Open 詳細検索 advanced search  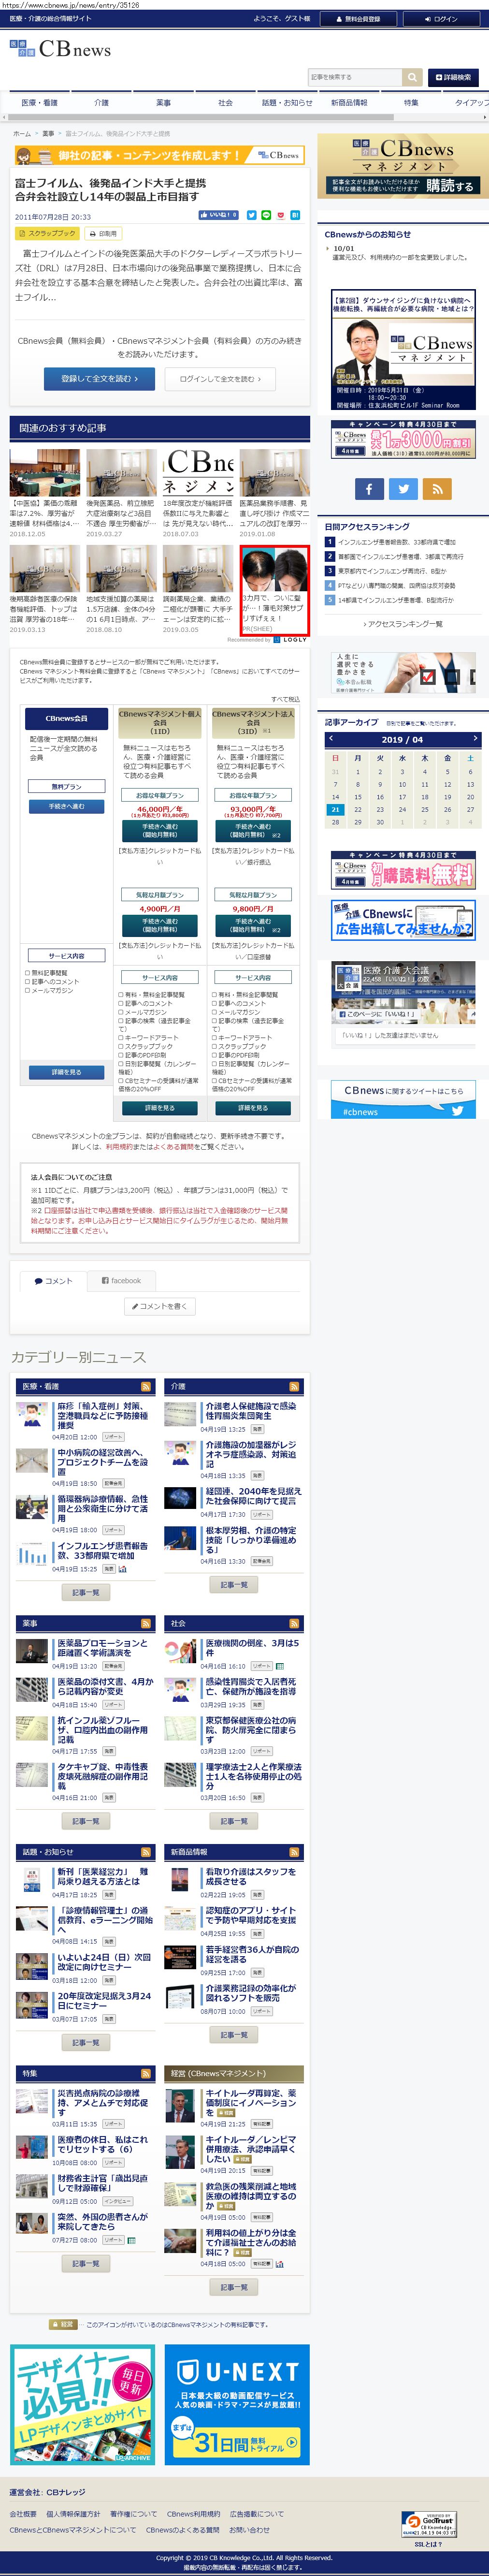453,77
